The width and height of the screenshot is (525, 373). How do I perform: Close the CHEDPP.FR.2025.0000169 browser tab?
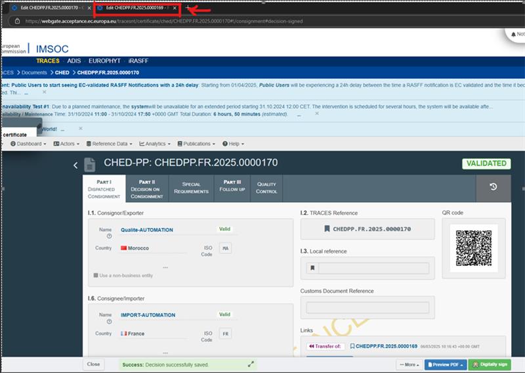tap(175, 8)
